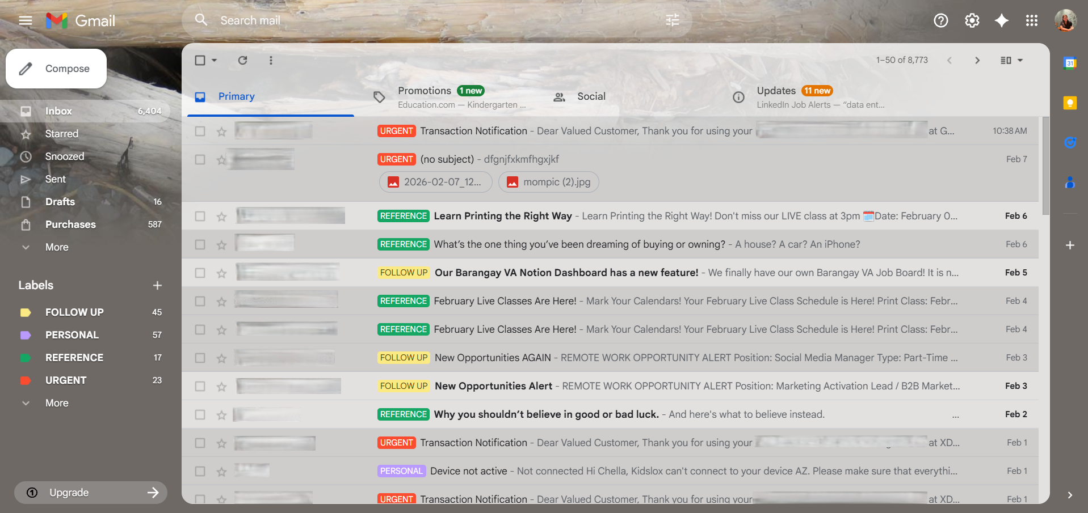Click the mail list vertical scrollbar

(x=1045, y=166)
